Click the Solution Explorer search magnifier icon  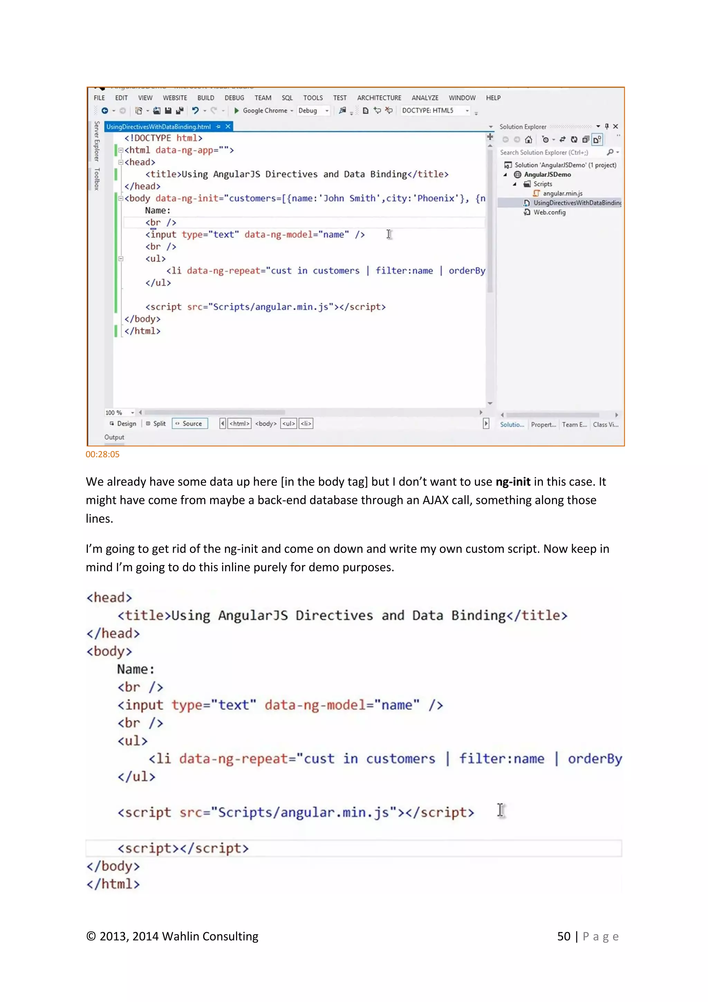pos(610,152)
